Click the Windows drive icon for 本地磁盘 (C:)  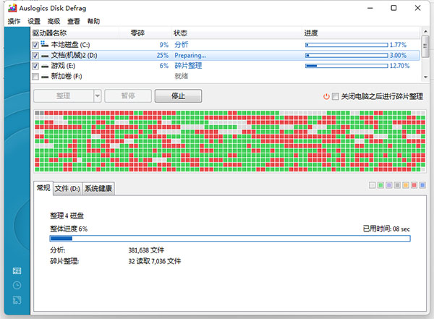45,44
